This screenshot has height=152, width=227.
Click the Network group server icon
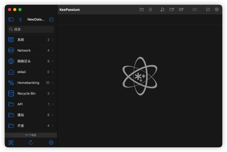pos(11,50)
